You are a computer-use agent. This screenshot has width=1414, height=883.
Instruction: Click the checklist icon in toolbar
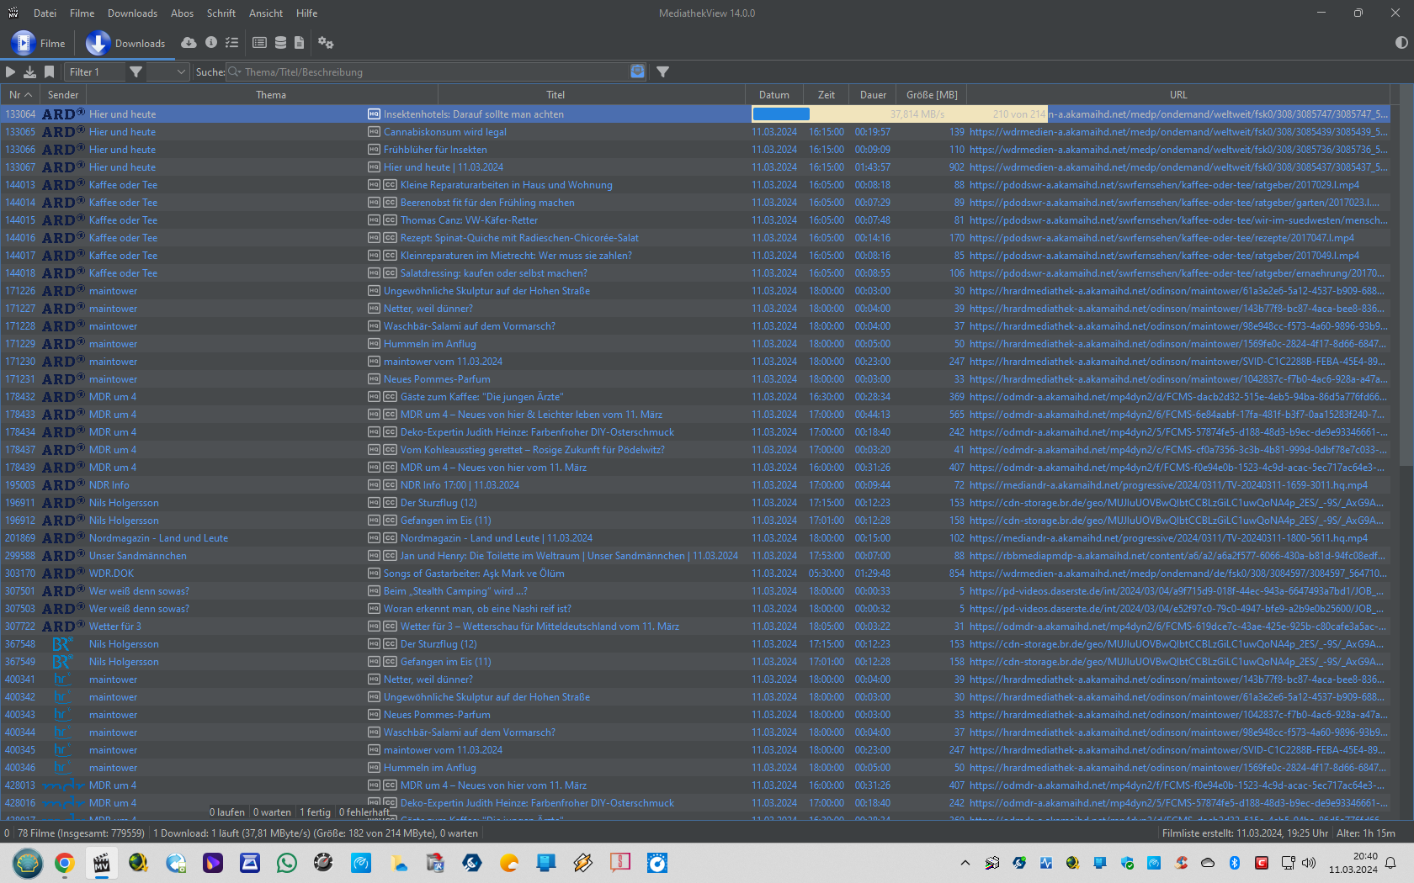pyautogui.click(x=232, y=43)
